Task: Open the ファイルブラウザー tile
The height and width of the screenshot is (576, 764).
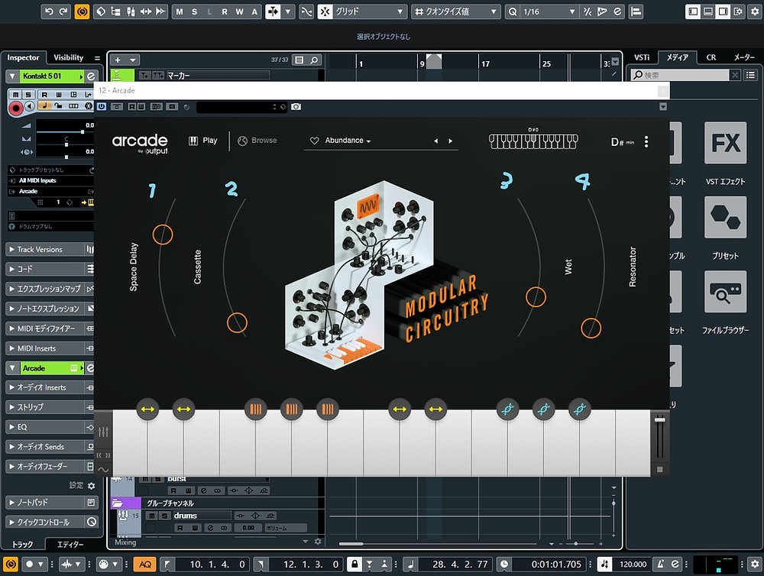Action: 725,291
